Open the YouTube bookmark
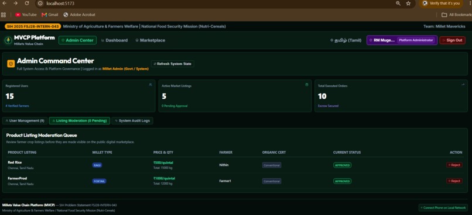 coord(26,15)
